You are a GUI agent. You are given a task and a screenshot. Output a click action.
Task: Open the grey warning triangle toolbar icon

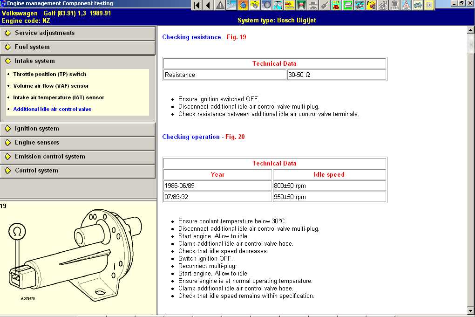click(220, 5)
